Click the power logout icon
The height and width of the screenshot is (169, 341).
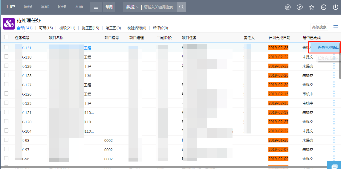click(336, 7)
